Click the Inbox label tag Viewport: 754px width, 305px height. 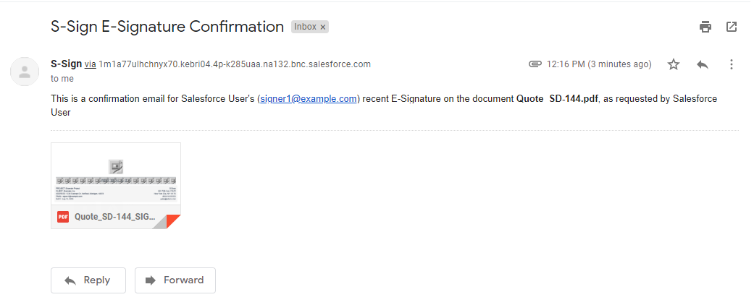[306, 27]
